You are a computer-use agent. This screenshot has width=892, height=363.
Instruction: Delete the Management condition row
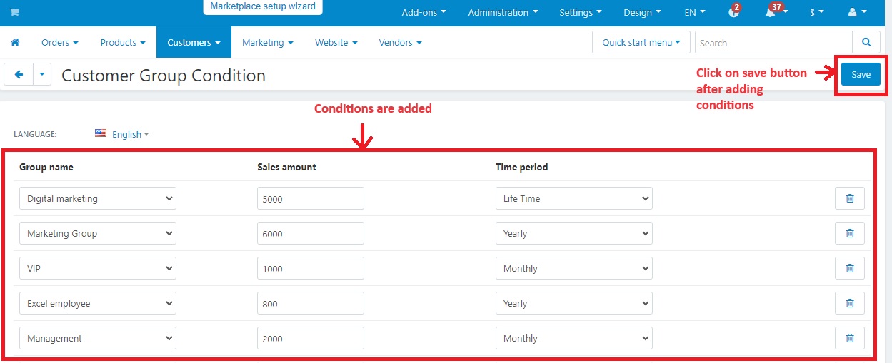click(x=849, y=338)
